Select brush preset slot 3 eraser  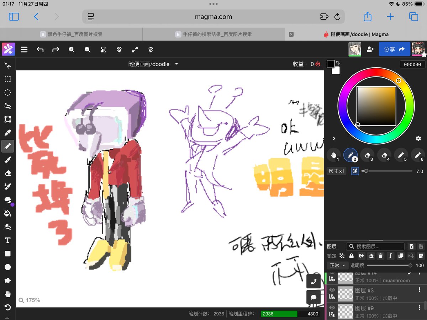[x=367, y=155]
